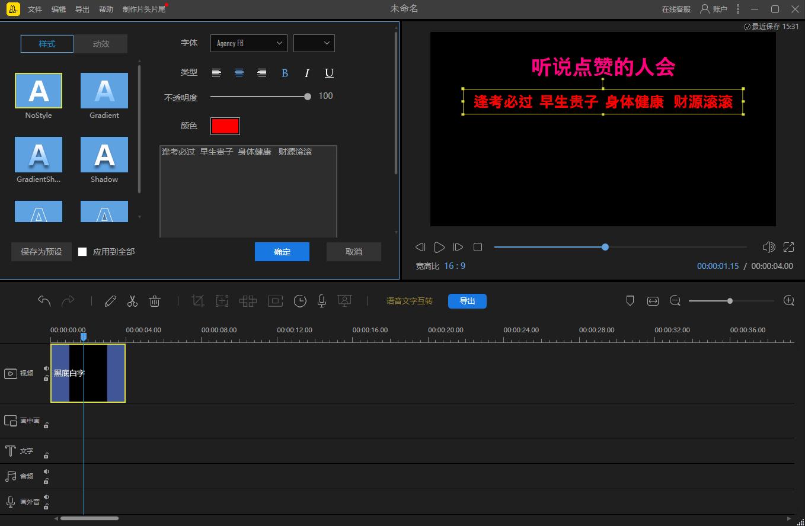
Task: Open the font size dropdown
Action: coord(314,43)
